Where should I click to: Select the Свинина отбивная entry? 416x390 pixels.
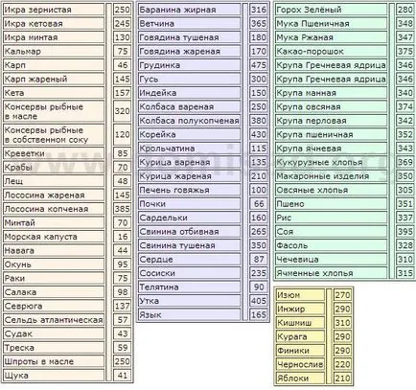click(x=189, y=231)
